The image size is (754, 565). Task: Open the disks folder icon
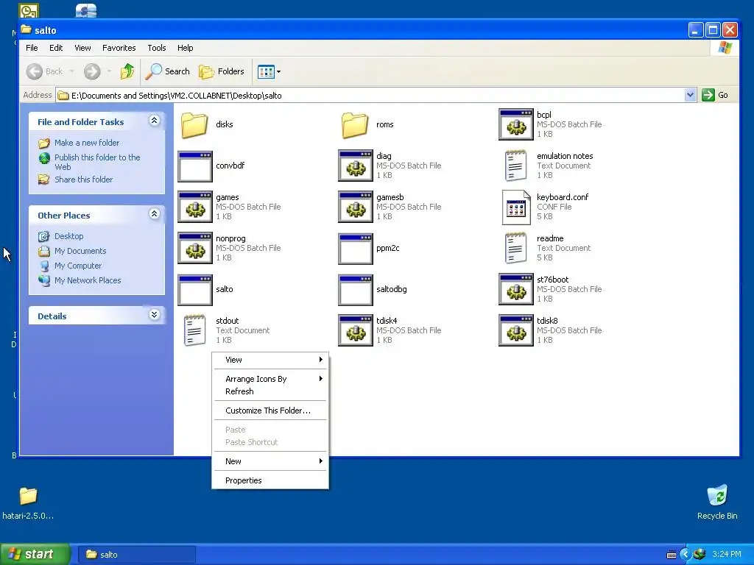tap(194, 124)
